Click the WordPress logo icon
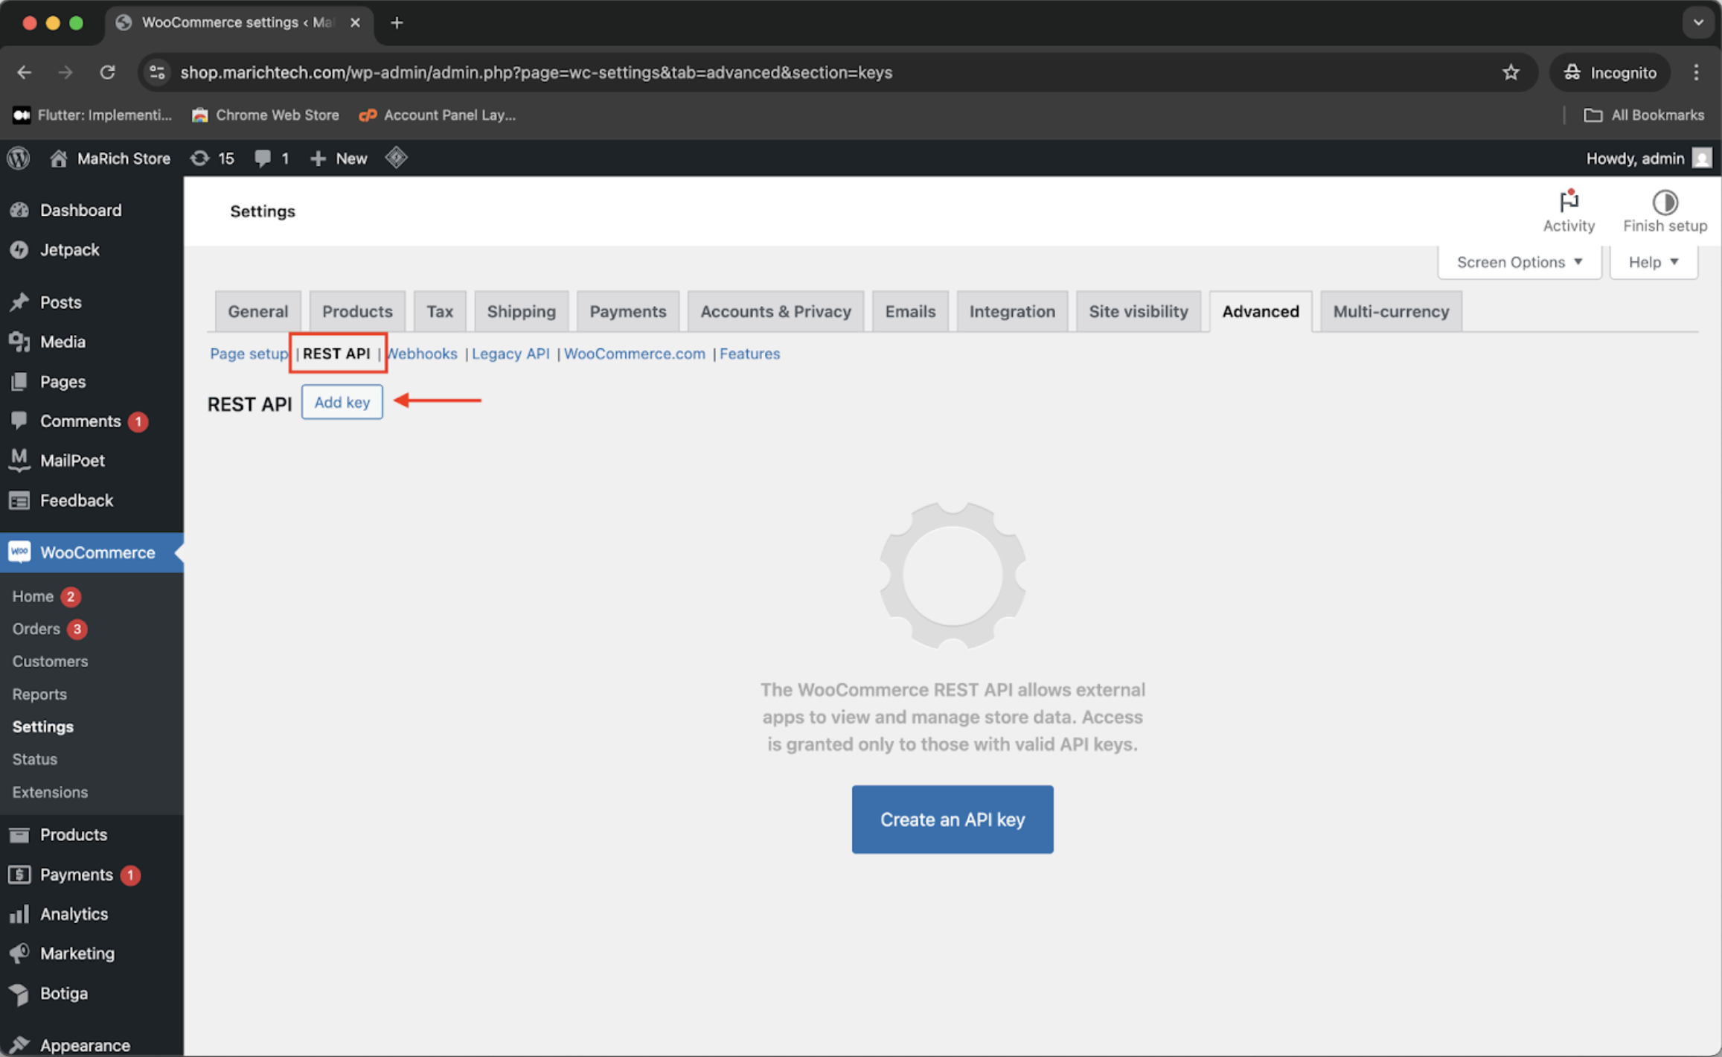This screenshot has height=1057, width=1722. point(19,158)
